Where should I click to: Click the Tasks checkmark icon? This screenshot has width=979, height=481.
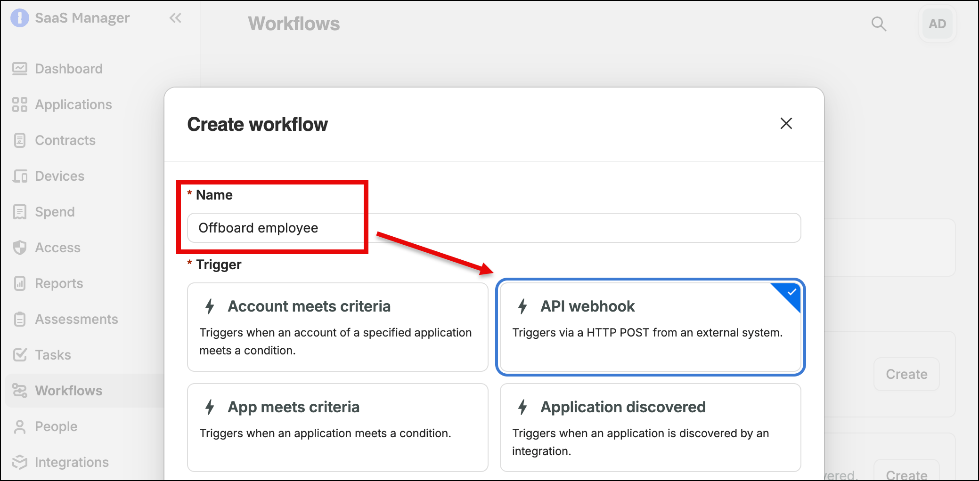[x=20, y=355]
